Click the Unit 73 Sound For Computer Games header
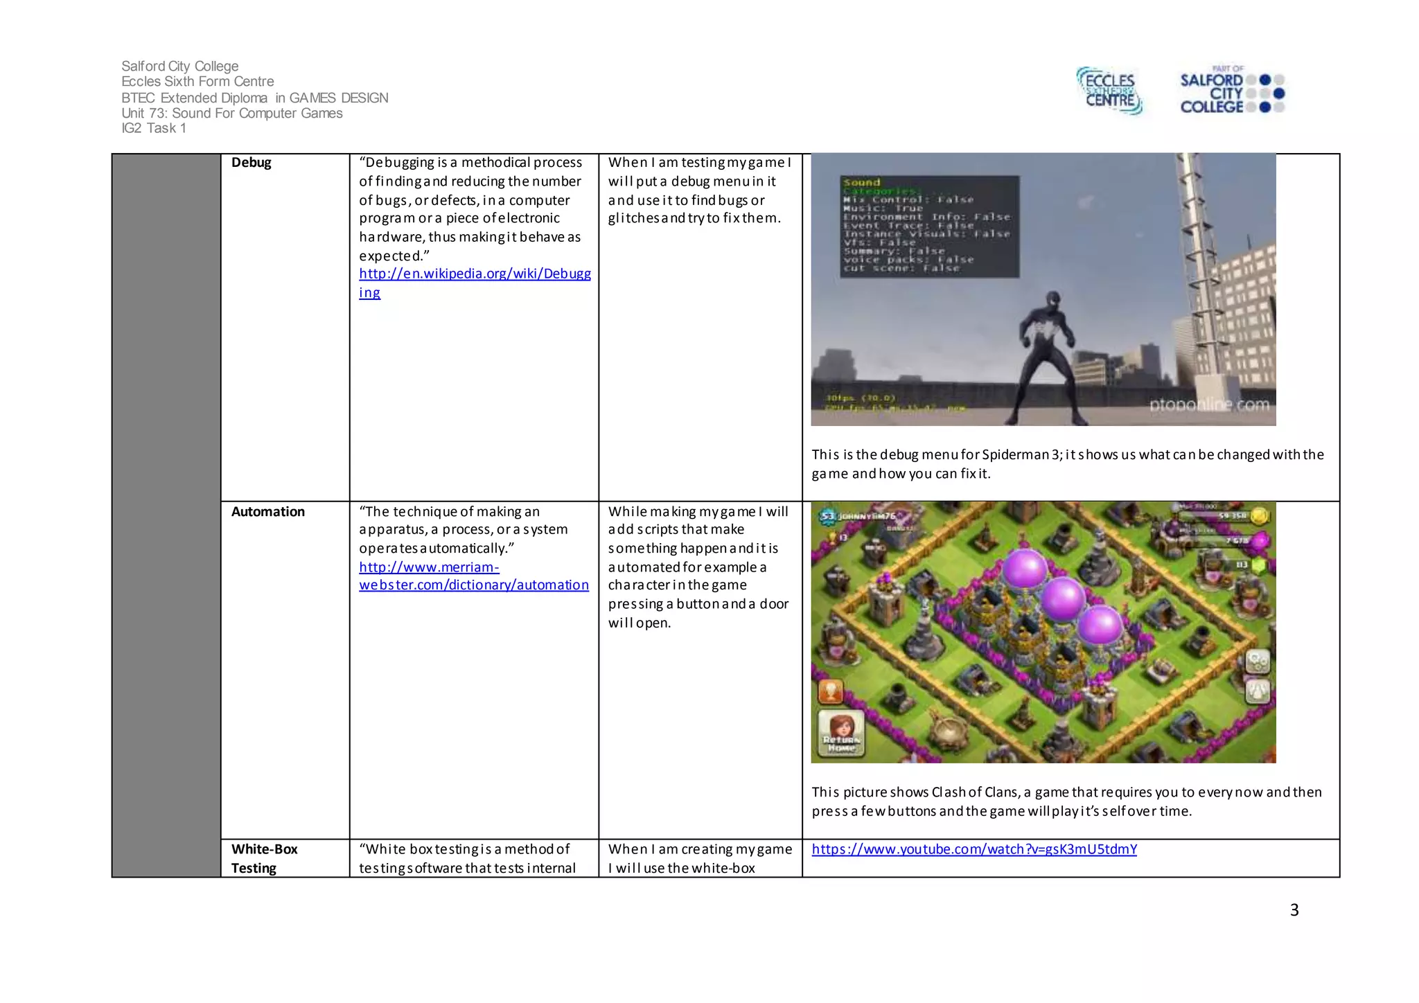Viewport: 1419px width, 1003px height. pyautogui.click(x=232, y=113)
